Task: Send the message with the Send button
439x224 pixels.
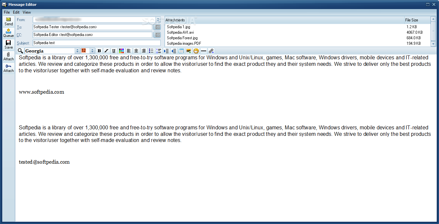Action: (8, 21)
